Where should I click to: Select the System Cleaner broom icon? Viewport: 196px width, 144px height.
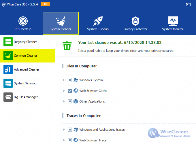(61, 21)
